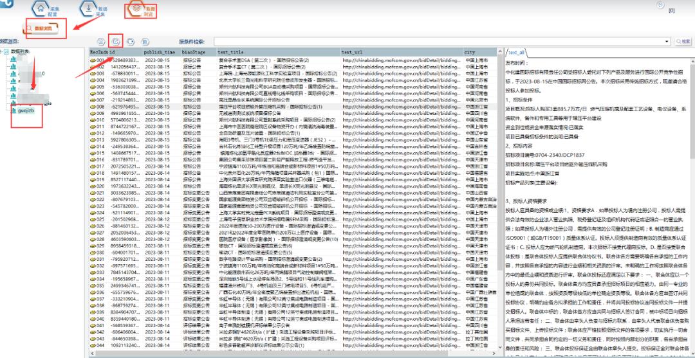Click the coin icon of row 007
The image size is (695, 358).
93,100
